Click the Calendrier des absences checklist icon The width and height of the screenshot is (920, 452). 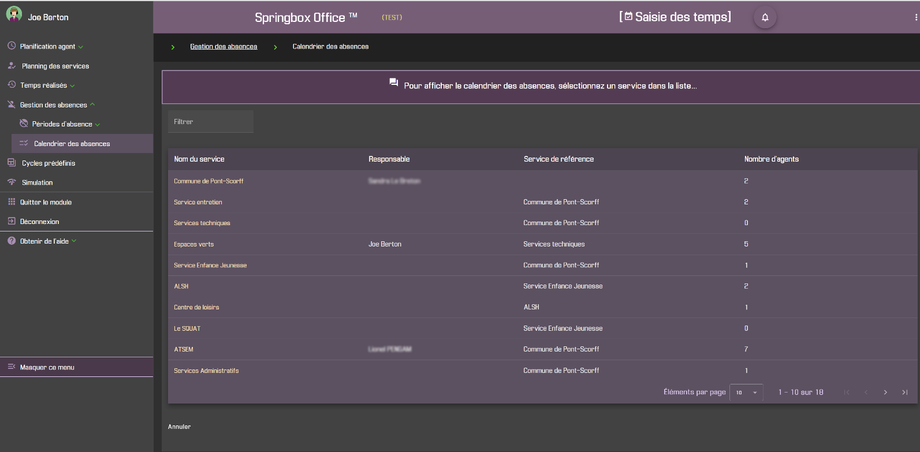coord(24,143)
